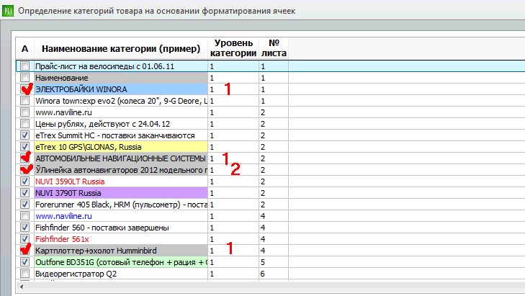Click red text NUVI 3590LT Russia
525x296 pixels.
coord(70,181)
